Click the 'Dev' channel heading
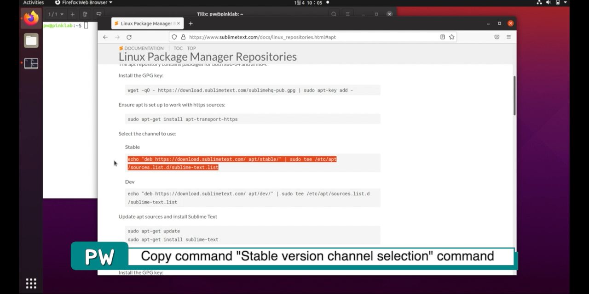Image resolution: width=589 pixels, height=294 pixels. (x=130, y=182)
